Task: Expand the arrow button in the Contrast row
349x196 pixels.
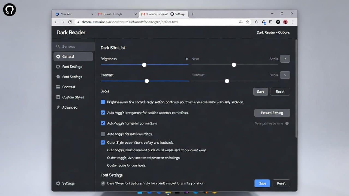Action: coord(285,75)
